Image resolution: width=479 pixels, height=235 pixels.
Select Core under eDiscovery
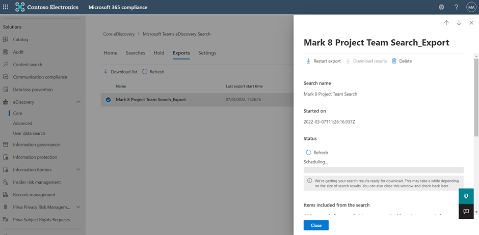point(18,113)
